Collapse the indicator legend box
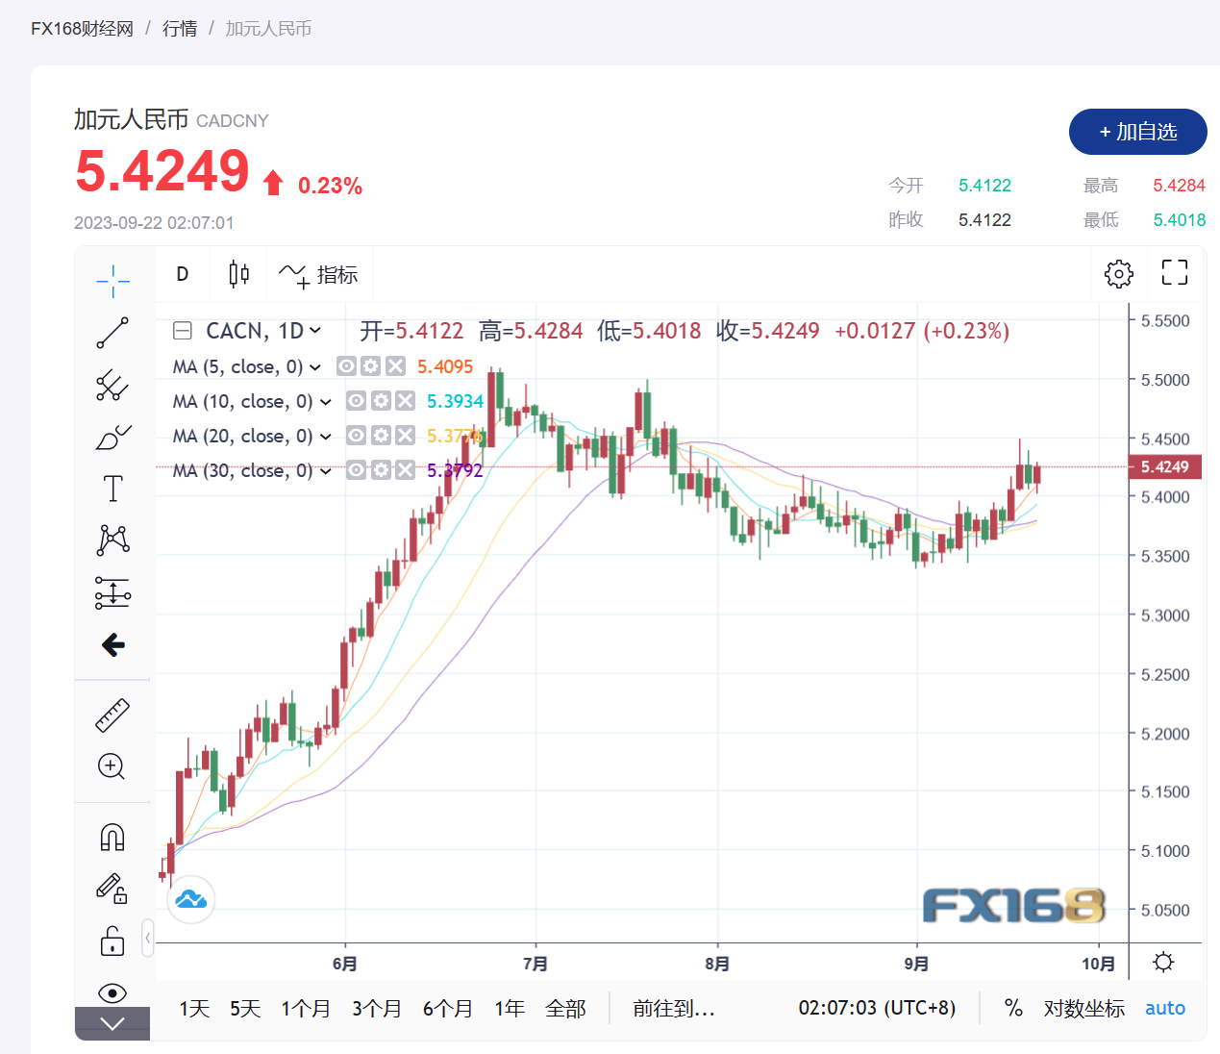 tap(183, 331)
